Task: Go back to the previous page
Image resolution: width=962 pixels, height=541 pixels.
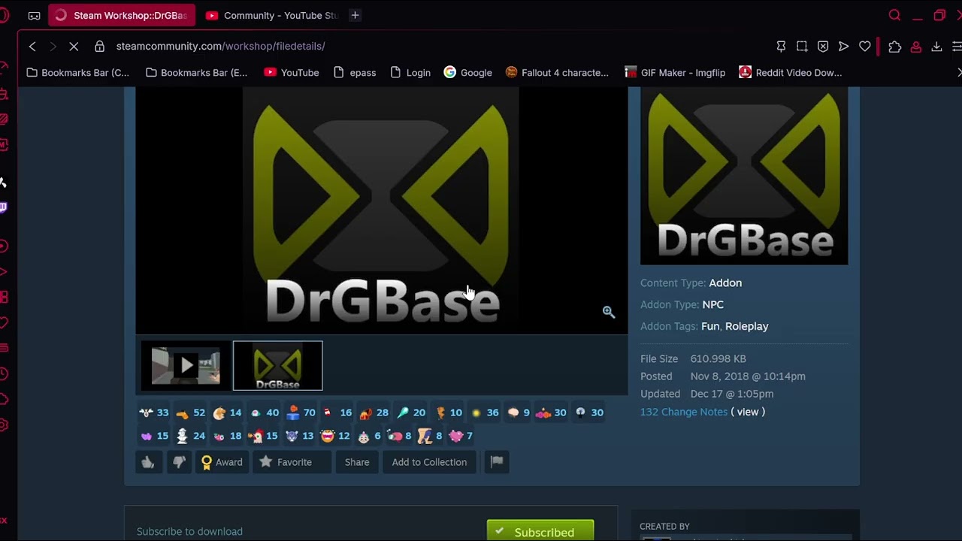Action: 32,47
